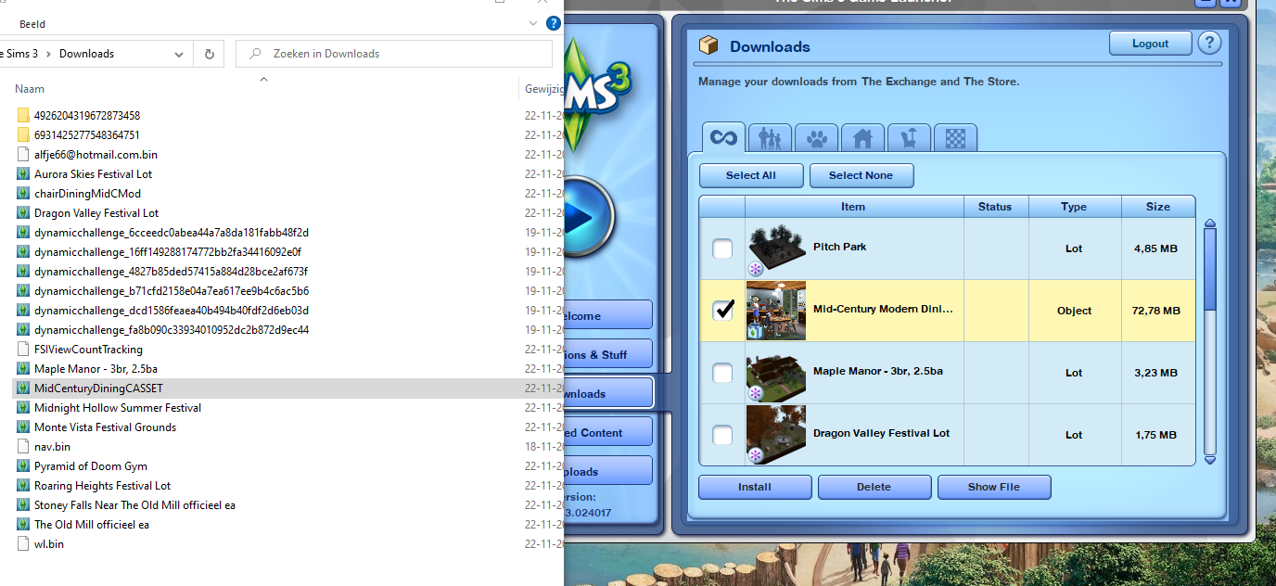
Task: Select Roaring Heights Festival Lot file
Action: click(102, 486)
